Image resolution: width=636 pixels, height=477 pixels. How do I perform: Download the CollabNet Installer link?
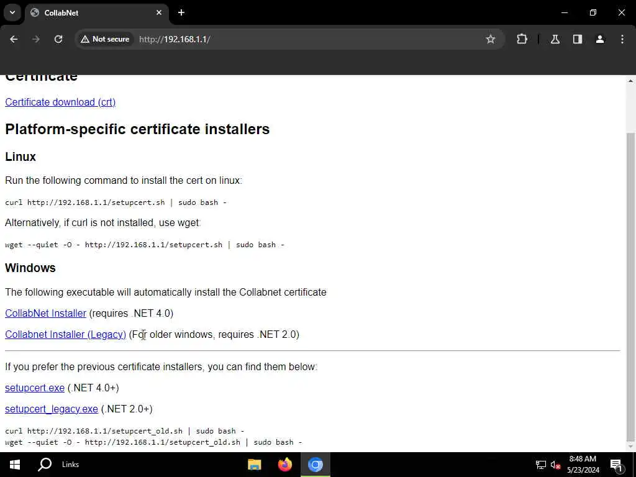pyautogui.click(x=45, y=313)
